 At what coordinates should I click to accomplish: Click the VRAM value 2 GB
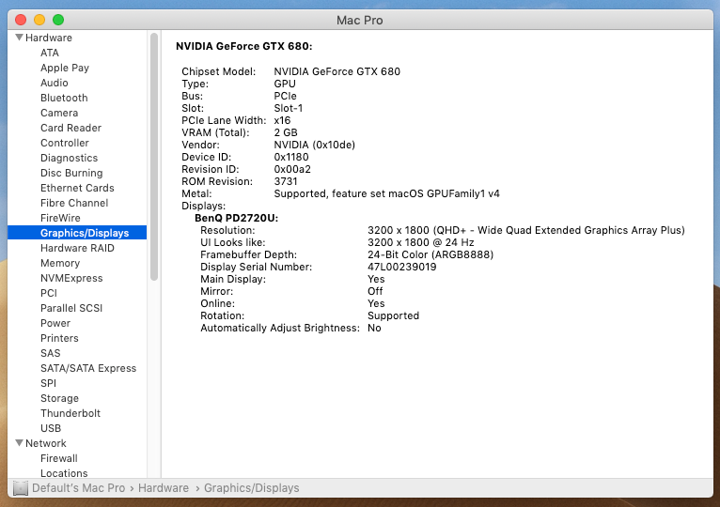[x=286, y=132]
